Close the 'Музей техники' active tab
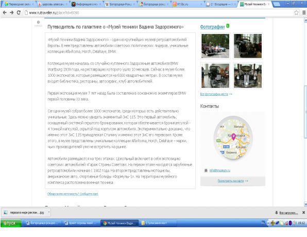 coord(269,4)
